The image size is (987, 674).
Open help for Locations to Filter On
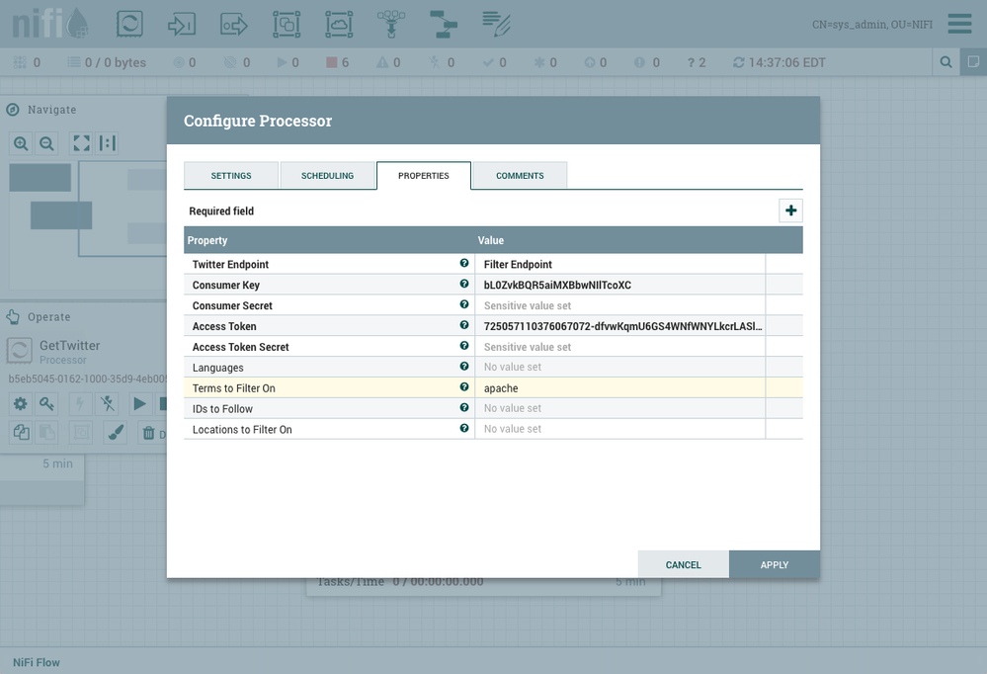(464, 428)
